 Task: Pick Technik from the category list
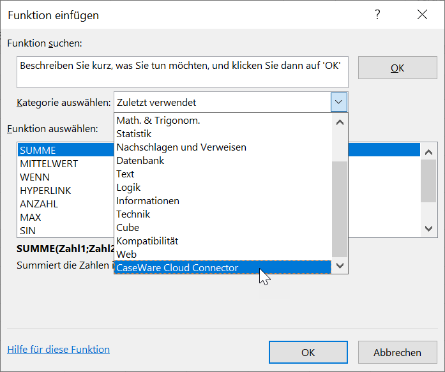(x=222, y=214)
